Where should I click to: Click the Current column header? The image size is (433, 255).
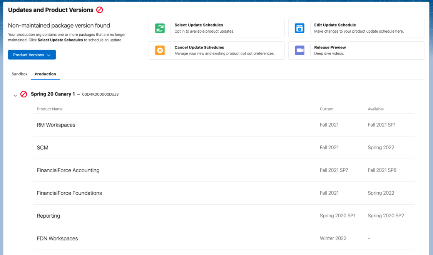(326, 109)
